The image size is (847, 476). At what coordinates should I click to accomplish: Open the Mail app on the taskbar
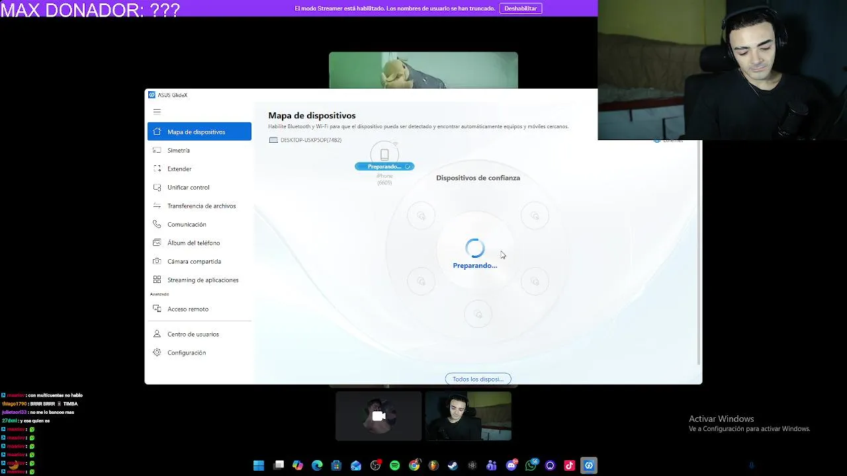(356, 465)
